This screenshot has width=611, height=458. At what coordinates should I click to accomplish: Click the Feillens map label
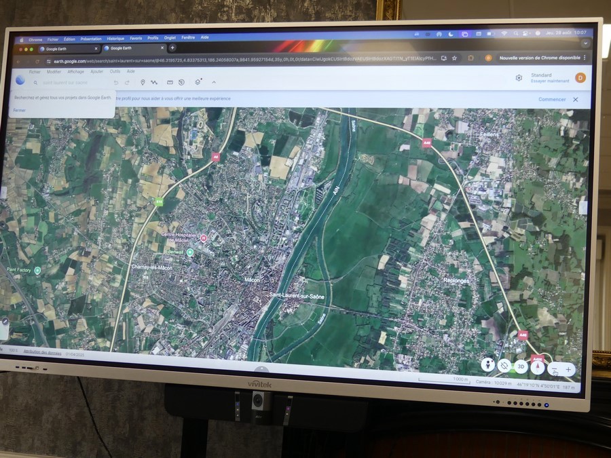pos(489,134)
